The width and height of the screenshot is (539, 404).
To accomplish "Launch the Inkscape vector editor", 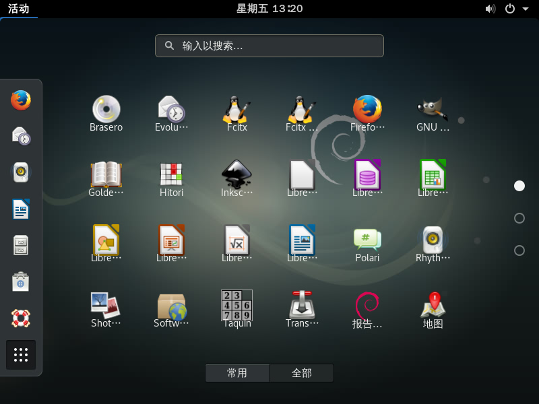I will click(x=237, y=178).
